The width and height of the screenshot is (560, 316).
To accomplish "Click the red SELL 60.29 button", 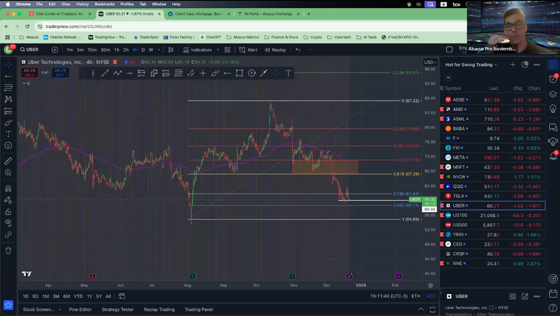I will click(x=30, y=73).
